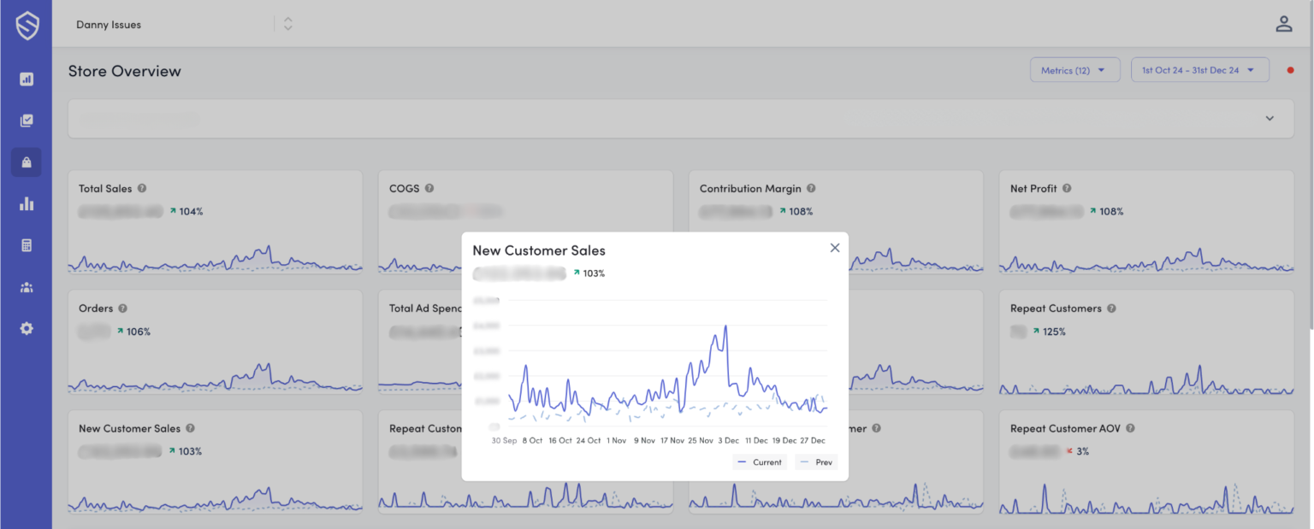Open the bar chart analytics sidebar icon
Viewport: 1314px width, 529px height.
[x=27, y=204]
